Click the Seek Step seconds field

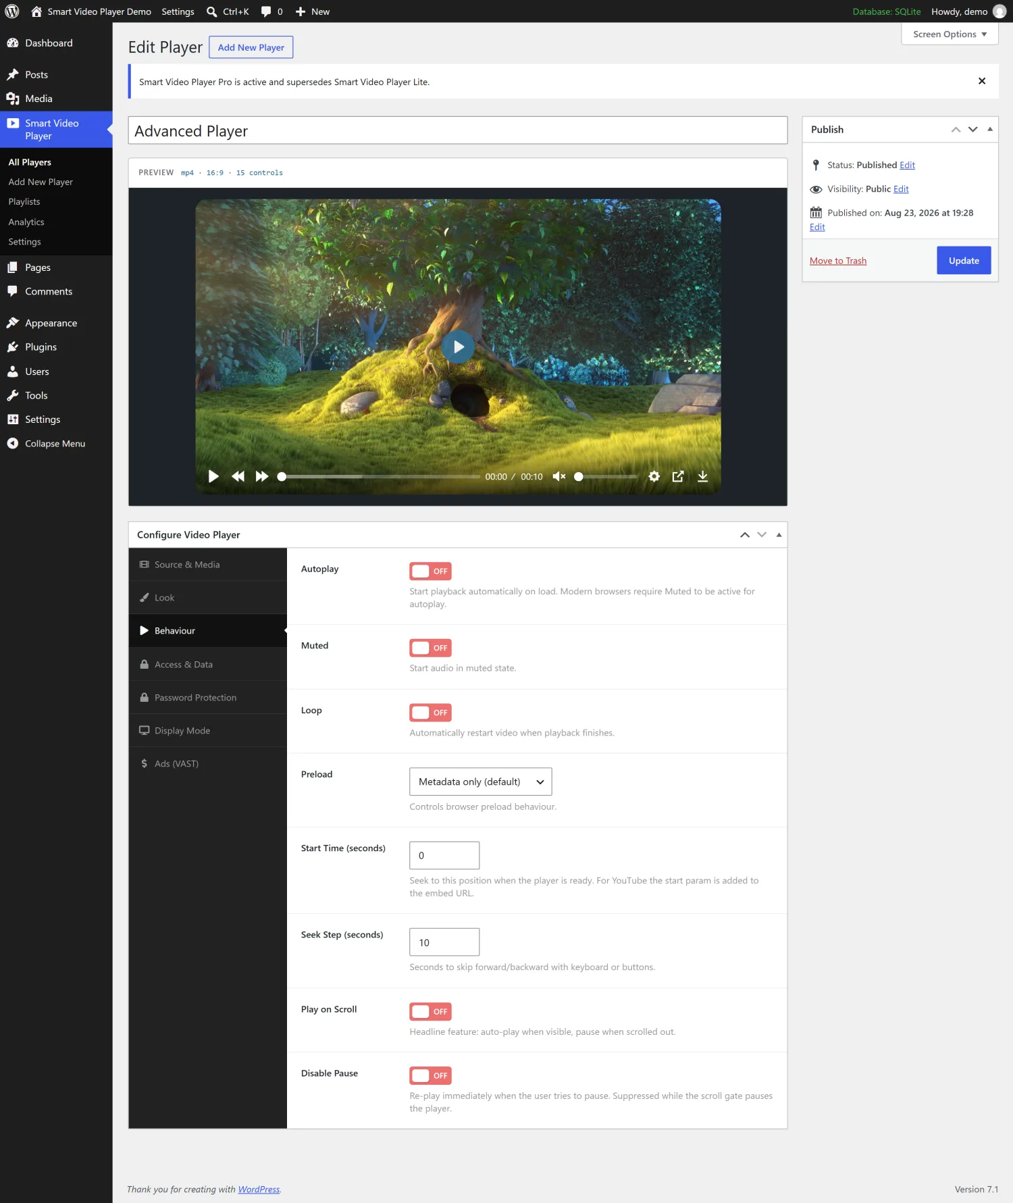(x=444, y=942)
